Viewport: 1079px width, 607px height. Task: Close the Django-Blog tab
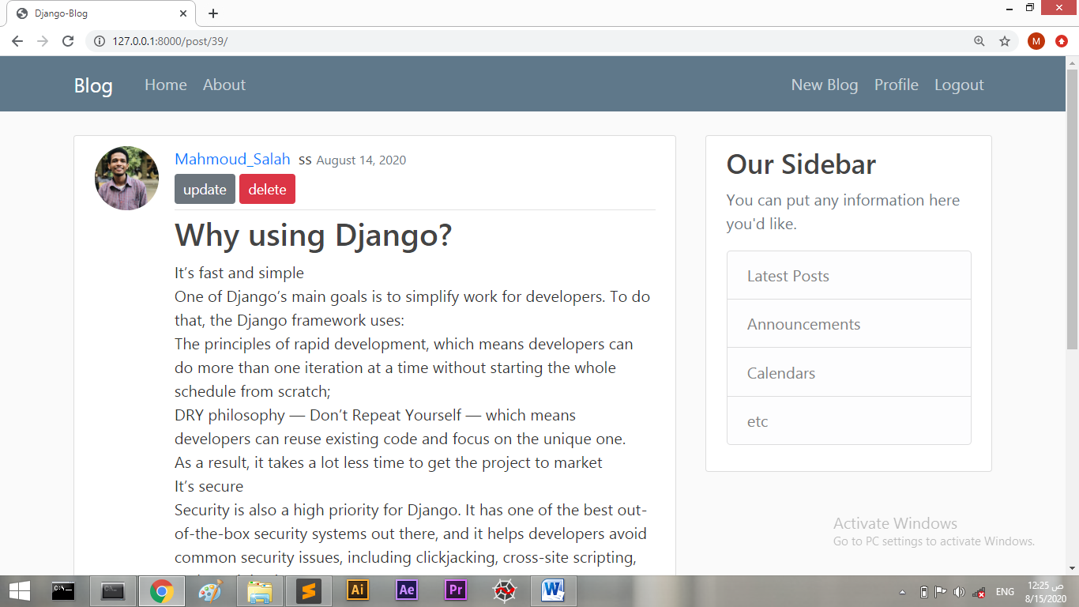[183, 13]
